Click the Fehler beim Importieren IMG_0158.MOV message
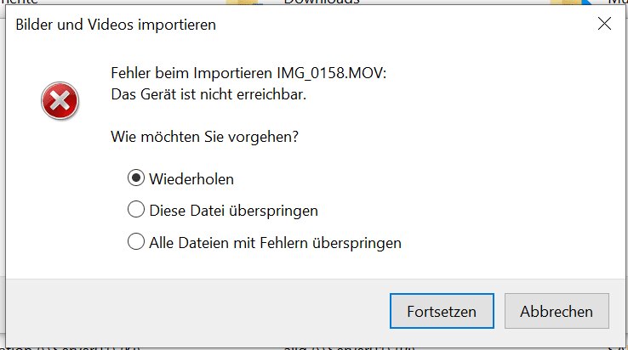Image resolution: width=628 pixels, height=350 pixels. click(x=248, y=73)
